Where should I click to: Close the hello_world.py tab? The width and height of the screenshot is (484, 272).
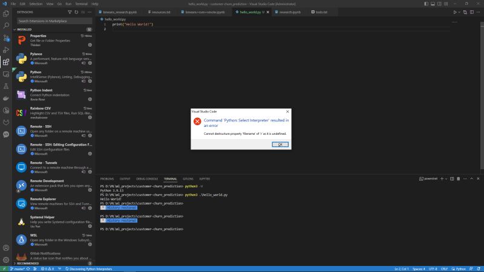coord(267,12)
